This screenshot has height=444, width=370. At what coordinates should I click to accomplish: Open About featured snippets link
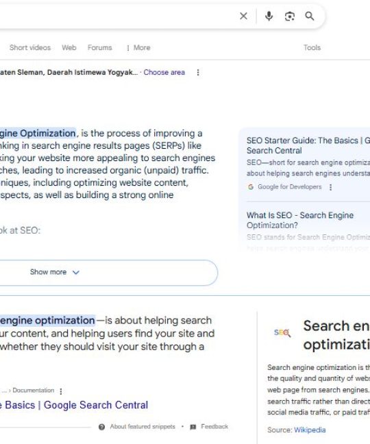click(143, 426)
